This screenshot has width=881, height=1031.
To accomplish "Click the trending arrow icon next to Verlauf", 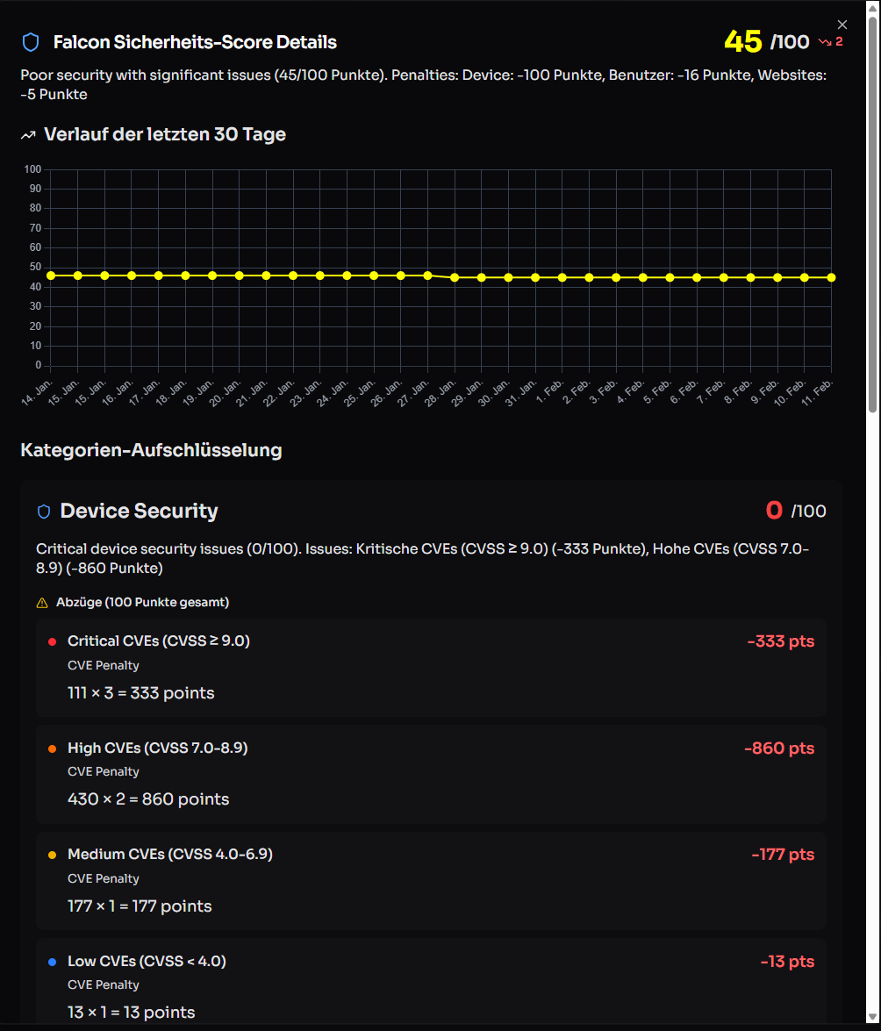I will [28, 135].
